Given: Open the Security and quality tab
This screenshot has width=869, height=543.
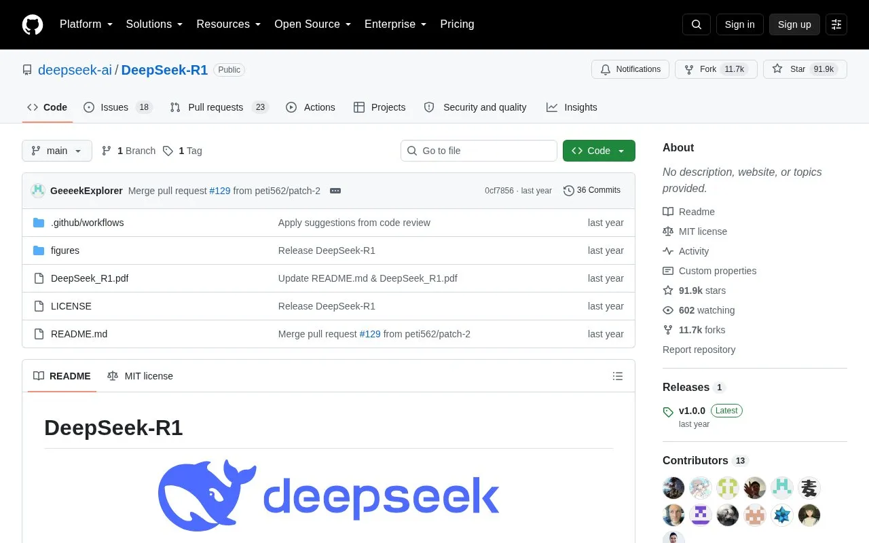Looking at the screenshot, I should [475, 107].
